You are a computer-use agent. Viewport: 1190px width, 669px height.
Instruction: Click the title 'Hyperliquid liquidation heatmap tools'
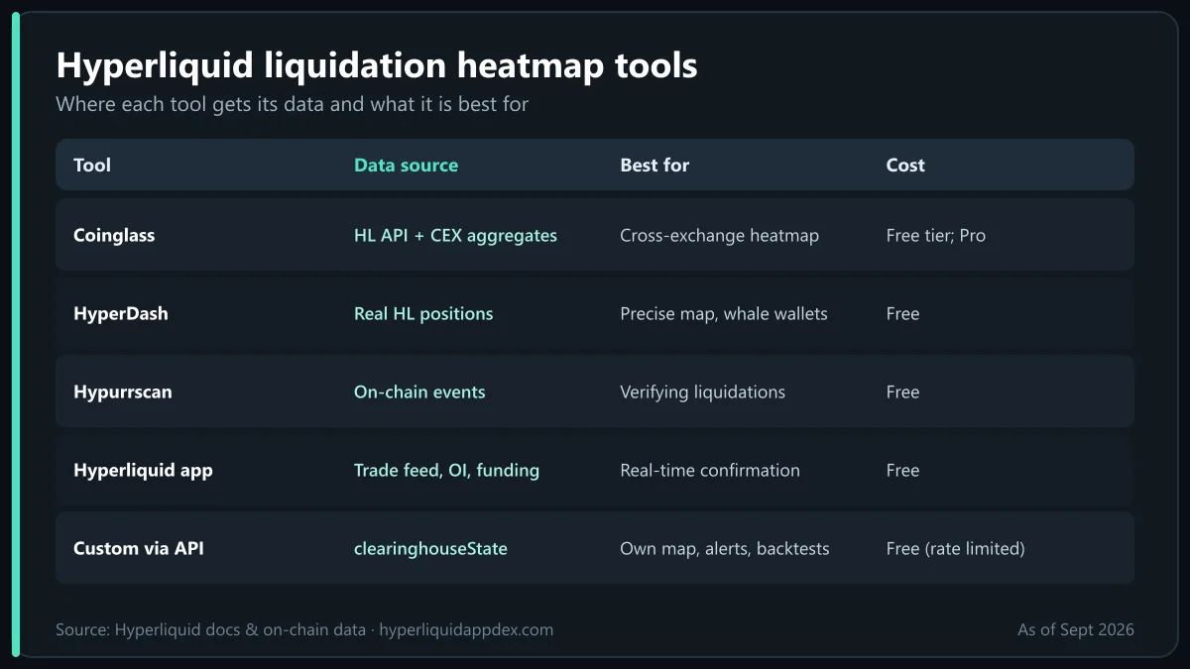pyautogui.click(x=377, y=65)
